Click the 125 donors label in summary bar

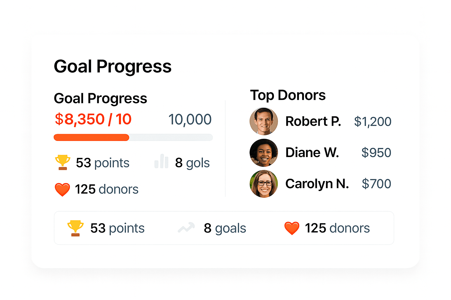coord(337,228)
